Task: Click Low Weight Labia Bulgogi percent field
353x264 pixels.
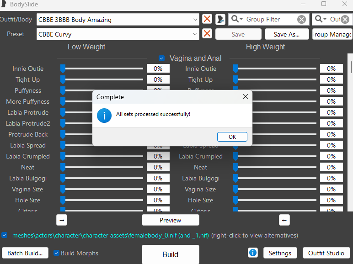Action: click(x=158, y=178)
